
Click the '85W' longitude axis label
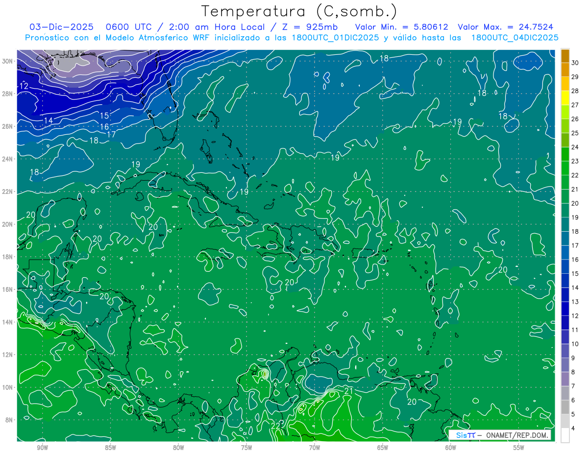[x=110, y=448]
